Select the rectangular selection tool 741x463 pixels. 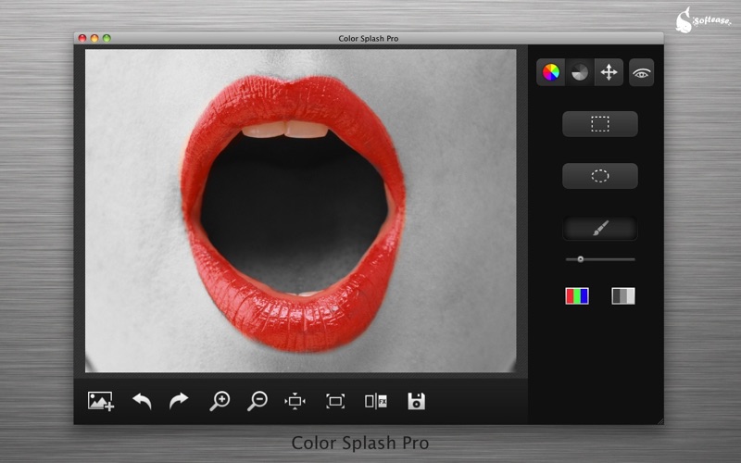click(x=600, y=124)
